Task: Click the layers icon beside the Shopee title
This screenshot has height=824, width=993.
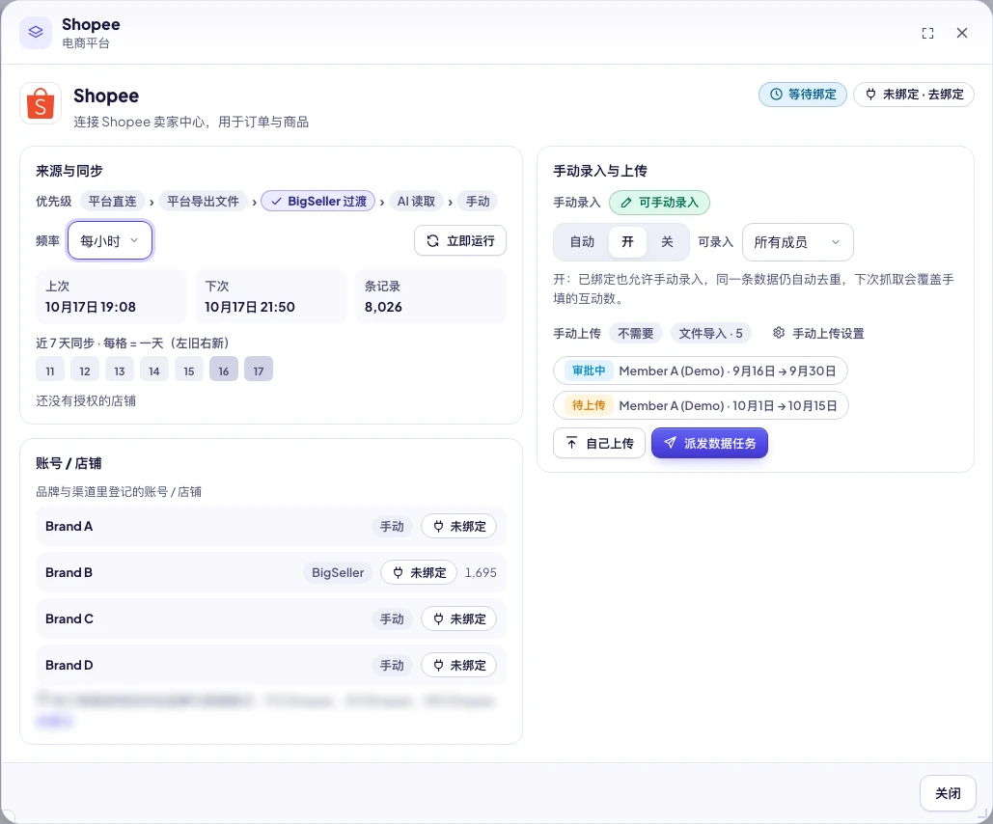Action: coord(36,32)
